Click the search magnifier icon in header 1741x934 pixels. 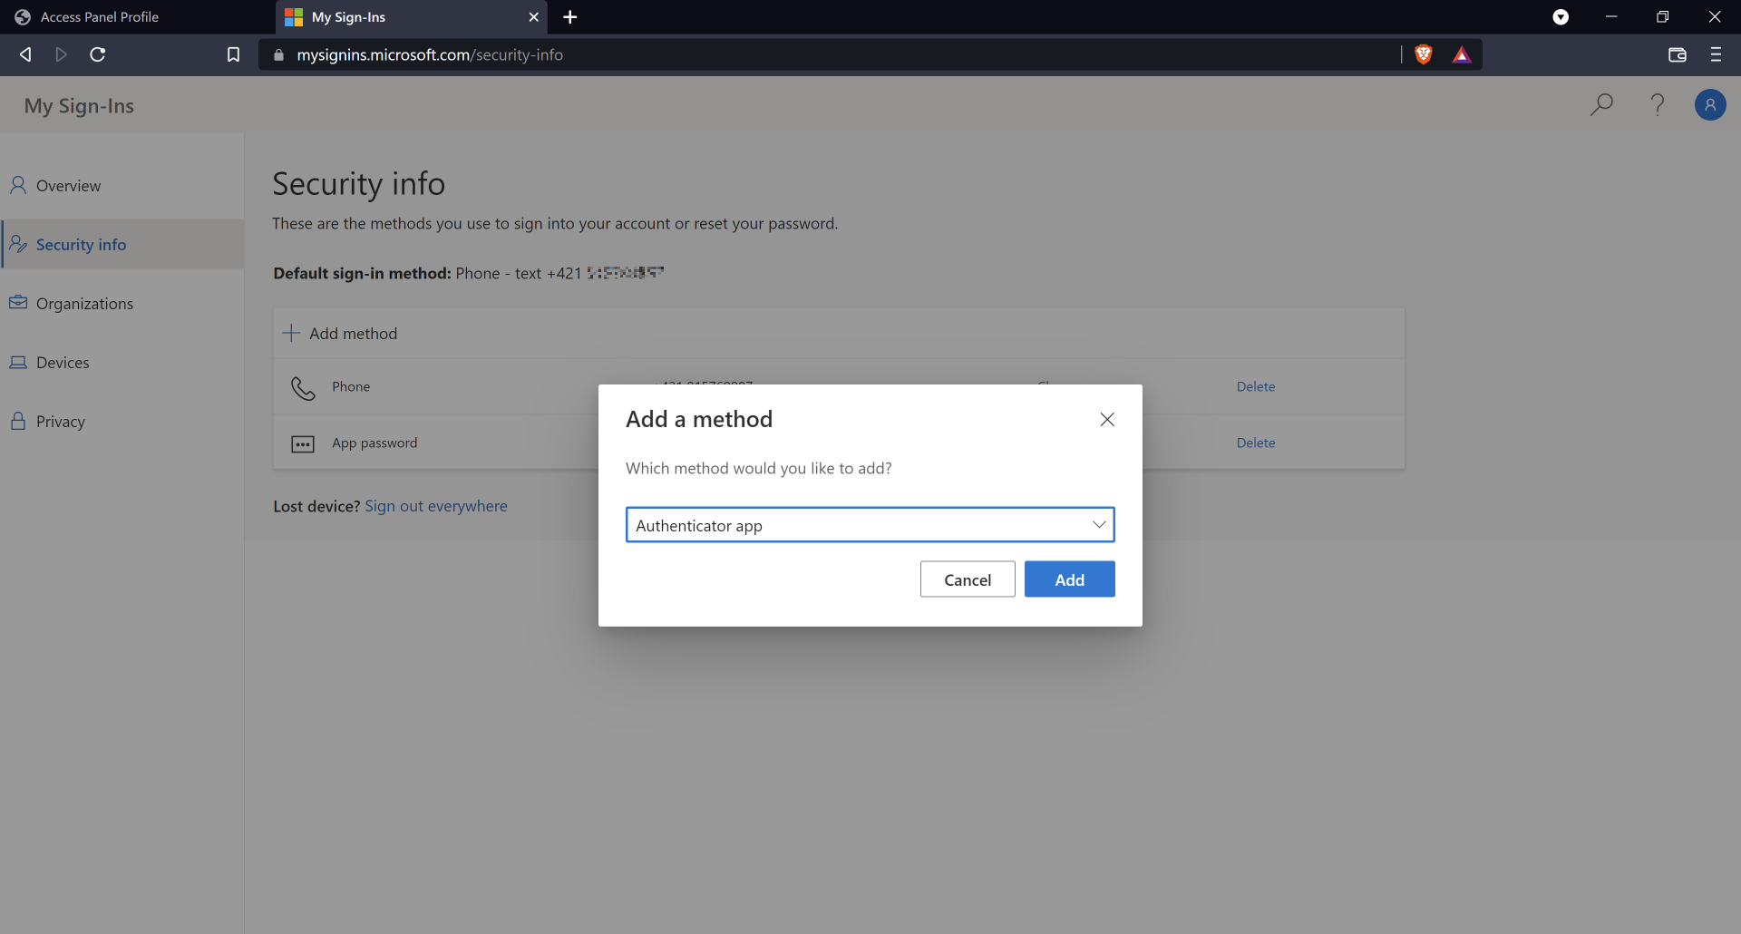[x=1601, y=105]
